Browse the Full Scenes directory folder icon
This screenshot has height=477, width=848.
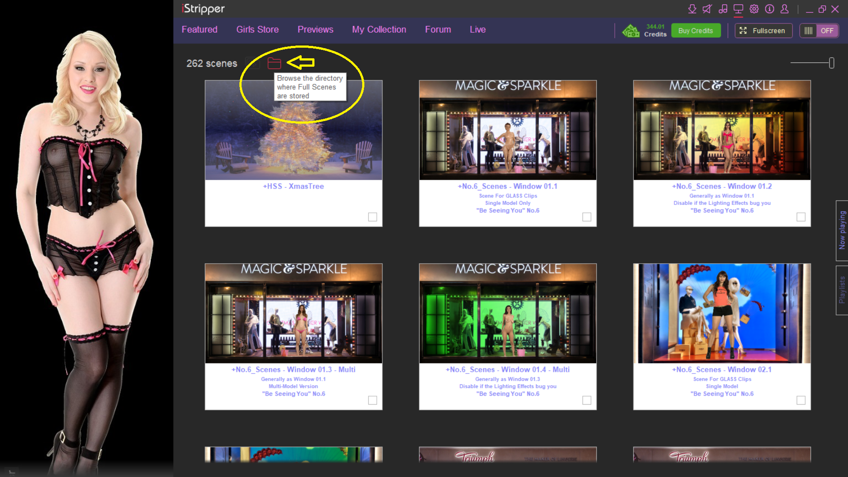point(274,64)
